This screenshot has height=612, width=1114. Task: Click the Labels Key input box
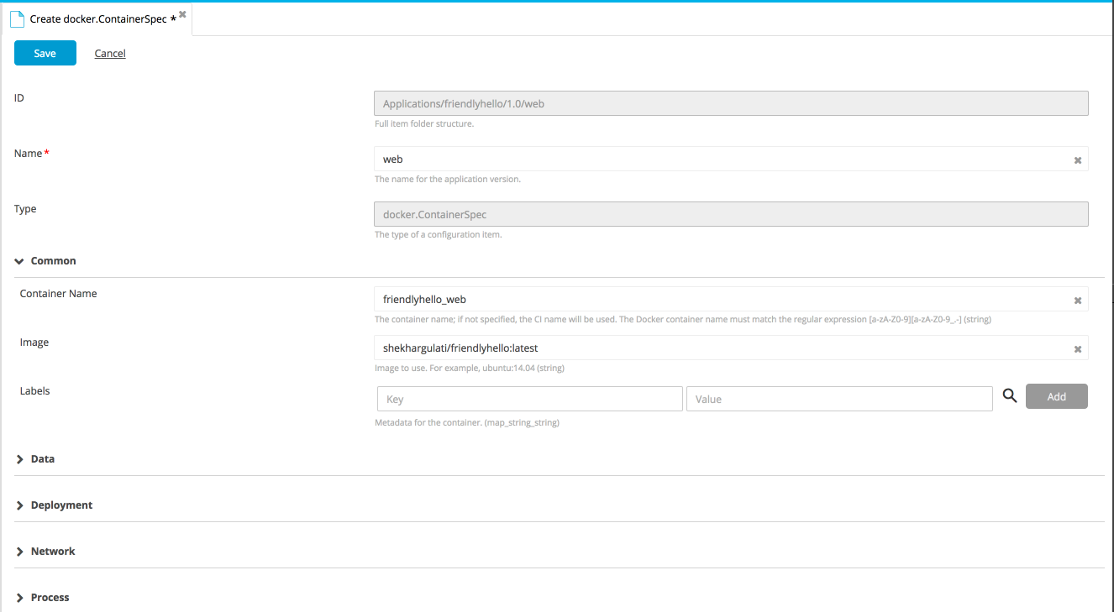(x=530, y=399)
